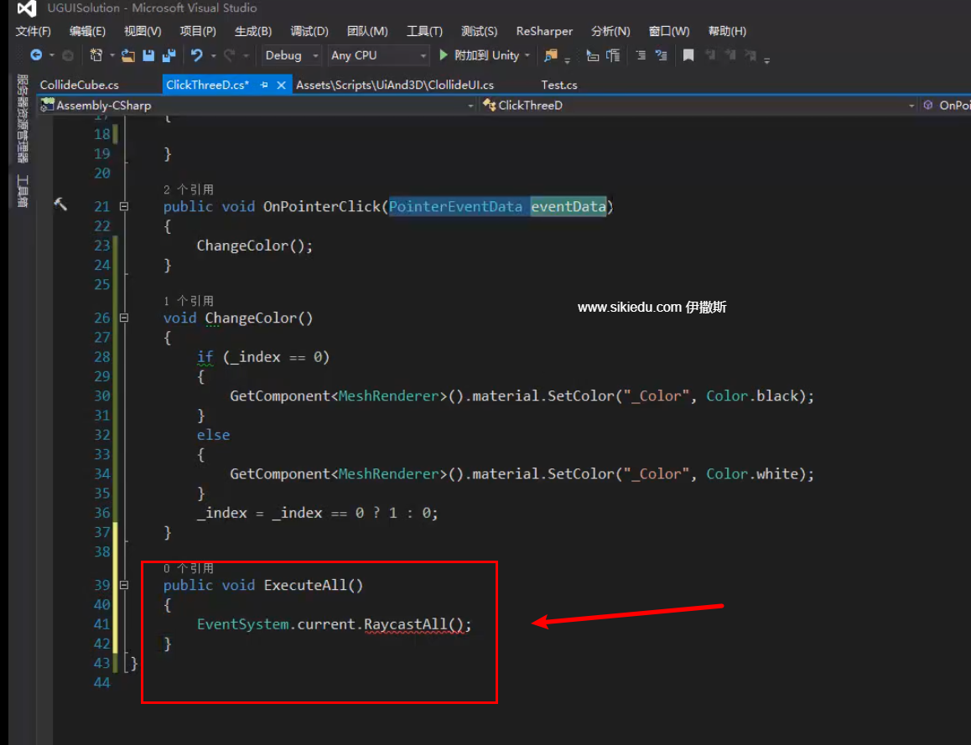Click the New Project toolbar icon

(x=96, y=55)
